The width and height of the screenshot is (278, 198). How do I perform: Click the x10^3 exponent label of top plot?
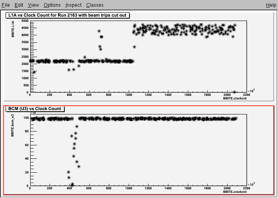coord(251,91)
